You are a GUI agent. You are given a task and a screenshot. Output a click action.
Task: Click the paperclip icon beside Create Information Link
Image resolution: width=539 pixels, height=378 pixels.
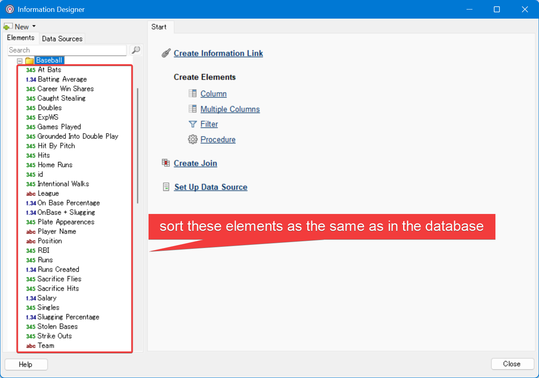pyautogui.click(x=166, y=53)
